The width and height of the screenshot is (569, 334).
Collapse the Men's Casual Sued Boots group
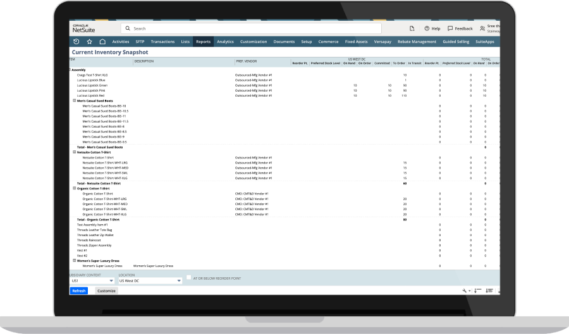point(75,100)
